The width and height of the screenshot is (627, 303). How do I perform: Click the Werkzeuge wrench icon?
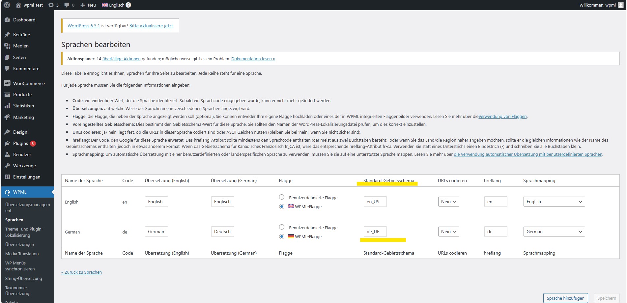click(x=7, y=166)
